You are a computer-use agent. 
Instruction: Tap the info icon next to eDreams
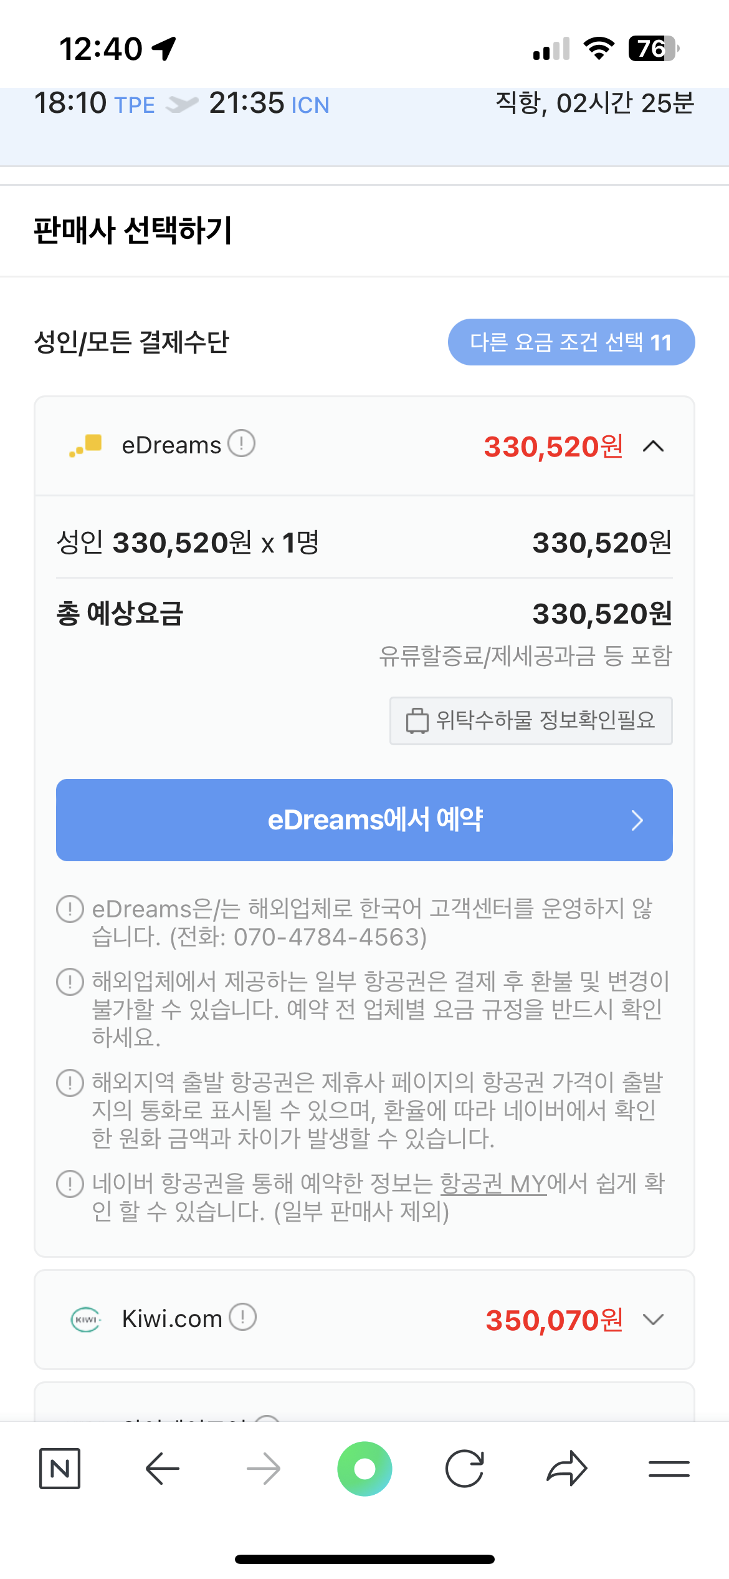(x=241, y=444)
